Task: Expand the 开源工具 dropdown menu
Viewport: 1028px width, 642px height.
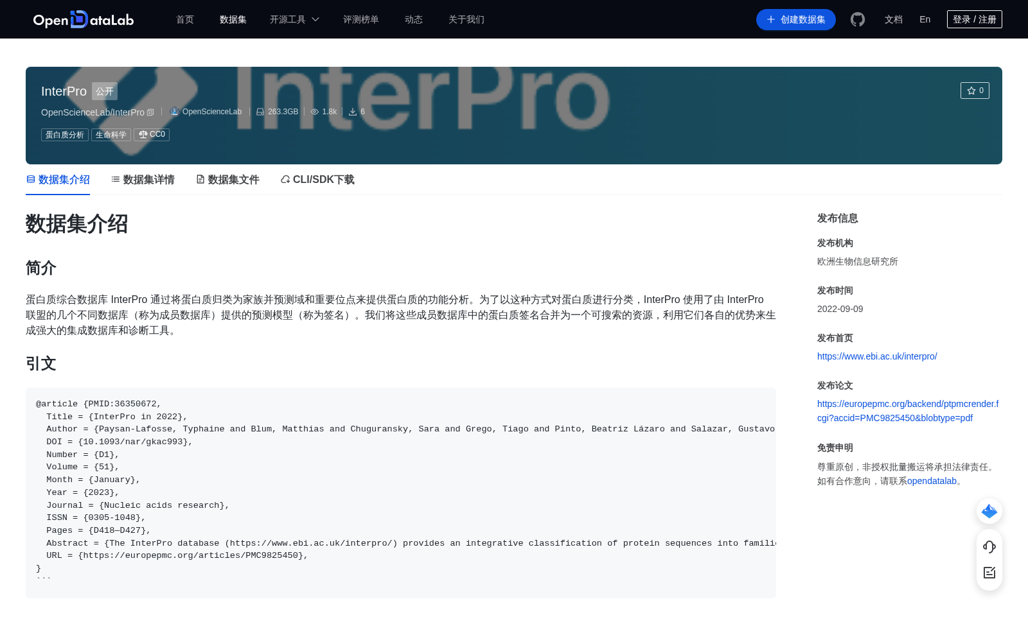Action: (294, 19)
